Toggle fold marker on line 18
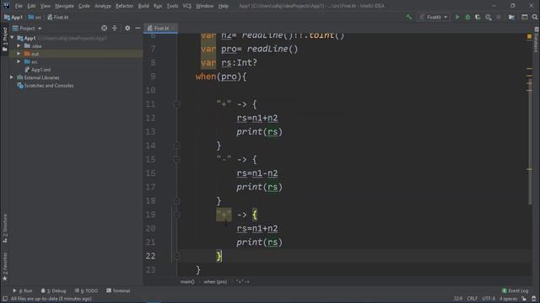This screenshot has width=540, height=303. click(176, 200)
